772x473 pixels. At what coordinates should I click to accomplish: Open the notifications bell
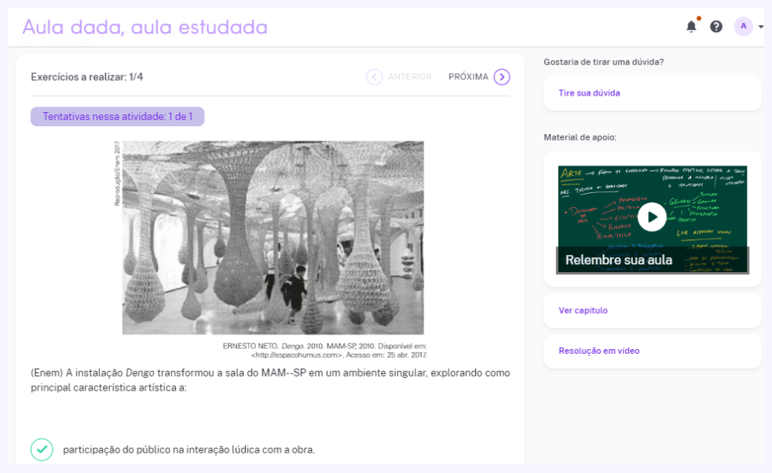click(x=691, y=27)
